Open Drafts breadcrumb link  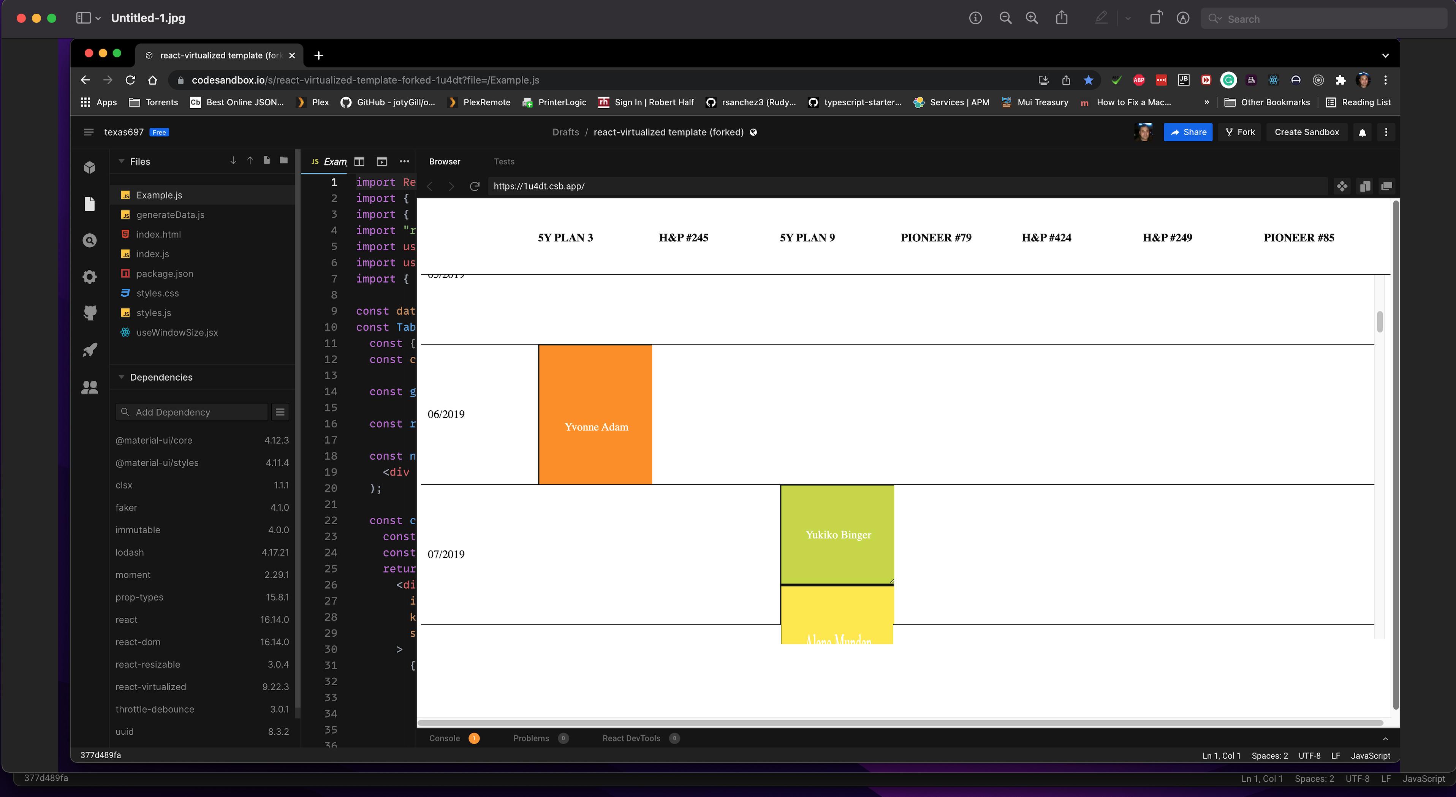[x=565, y=132]
